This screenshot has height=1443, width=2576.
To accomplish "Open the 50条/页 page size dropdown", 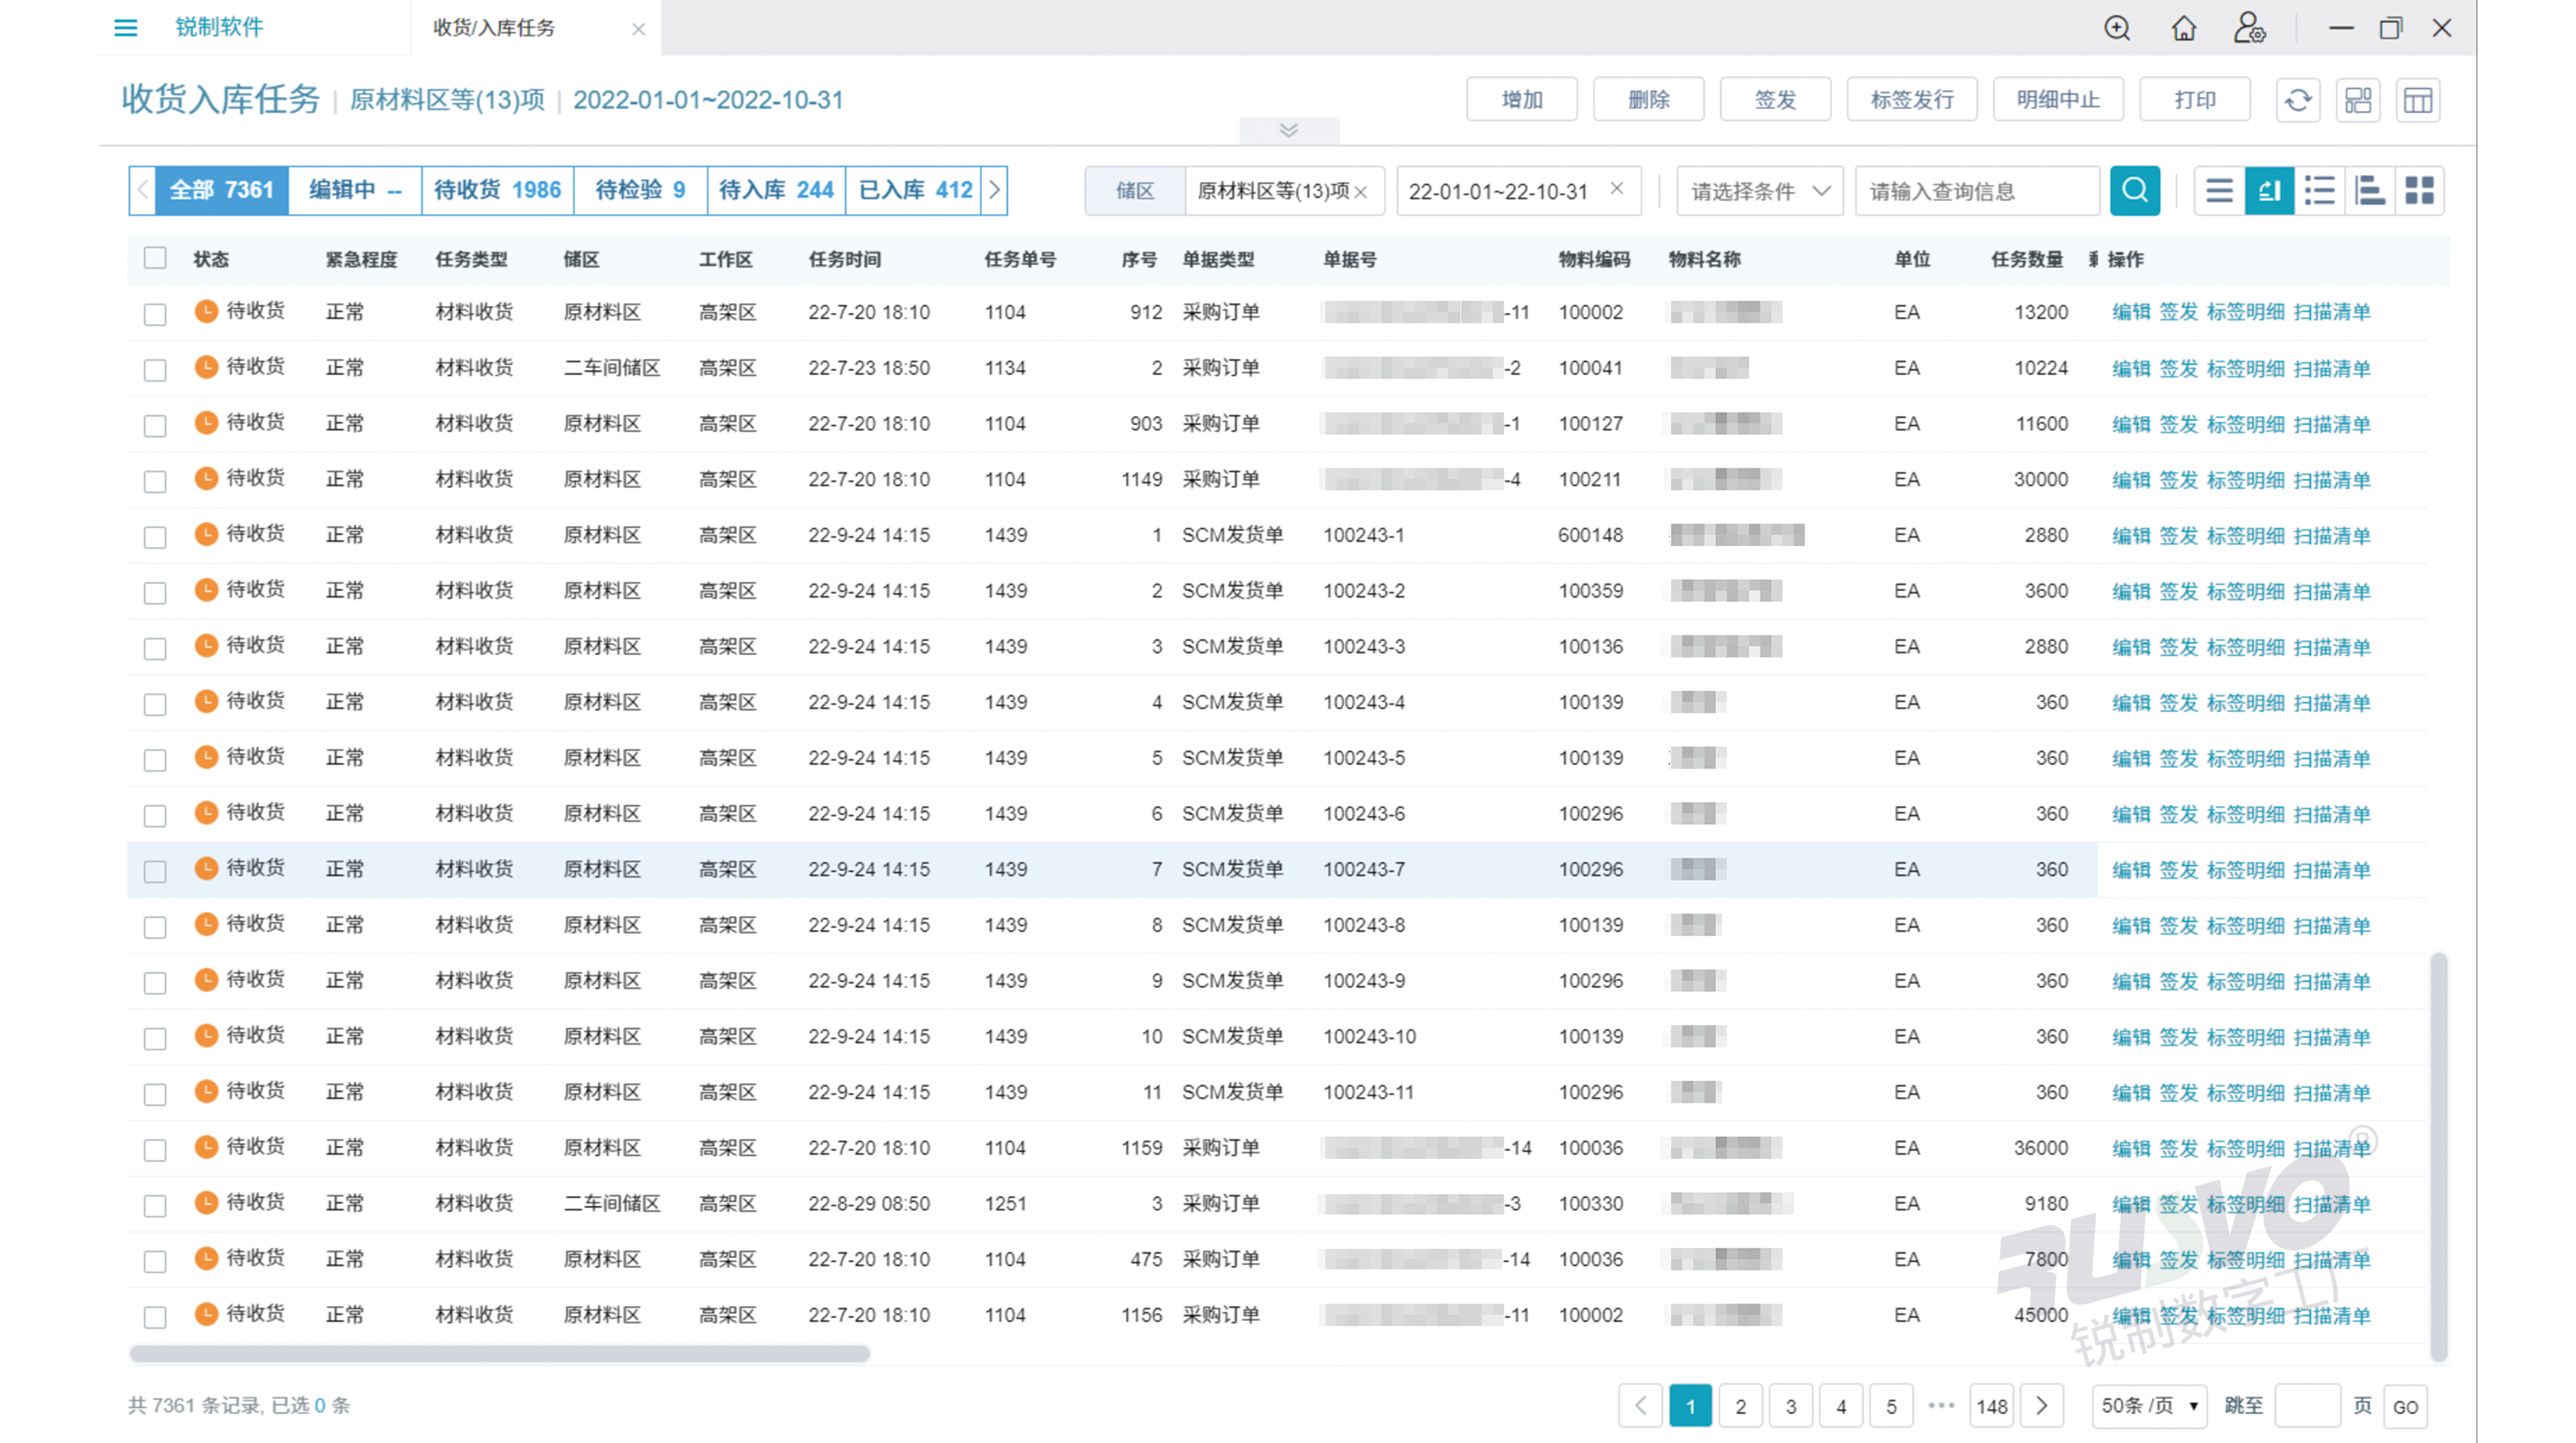I will click(x=2149, y=1406).
